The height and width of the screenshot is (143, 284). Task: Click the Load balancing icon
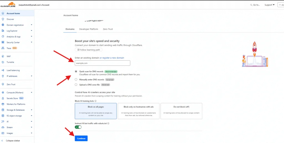pyautogui.click(x=3, y=70)
